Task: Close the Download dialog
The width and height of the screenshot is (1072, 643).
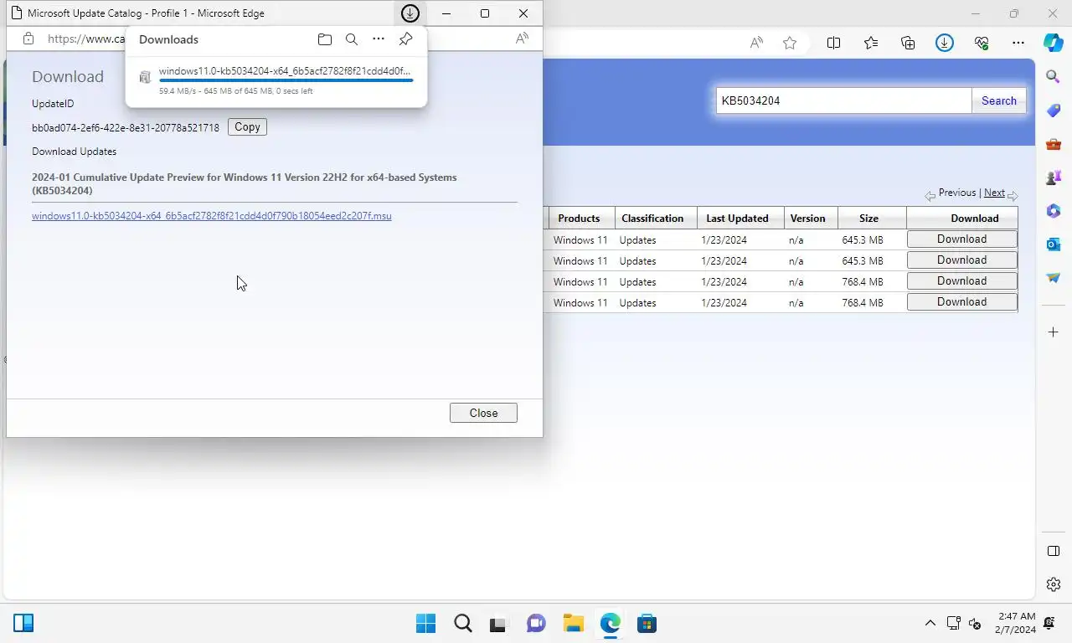Action: 483,413
